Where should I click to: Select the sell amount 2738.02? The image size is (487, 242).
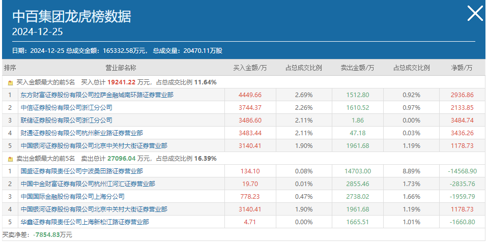pos(357,196)
